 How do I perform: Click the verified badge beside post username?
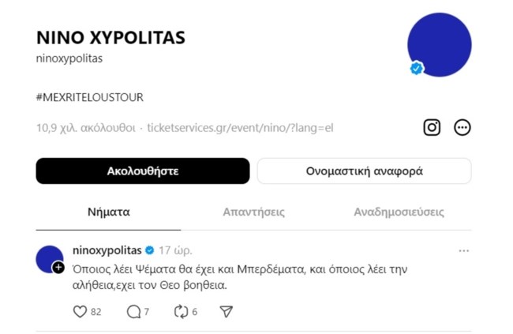148,250
